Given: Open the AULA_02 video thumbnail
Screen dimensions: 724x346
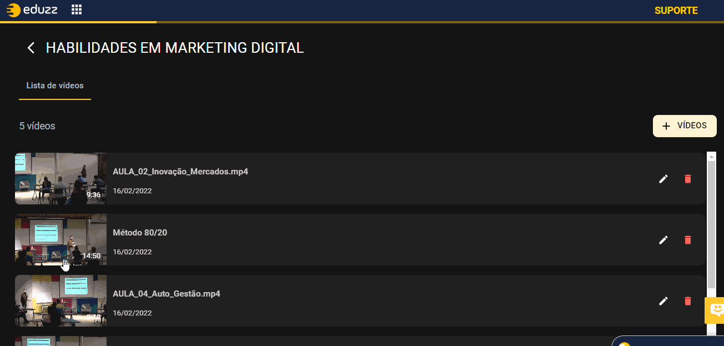Looking at the screenshot, I should click(x=61, y=178).
